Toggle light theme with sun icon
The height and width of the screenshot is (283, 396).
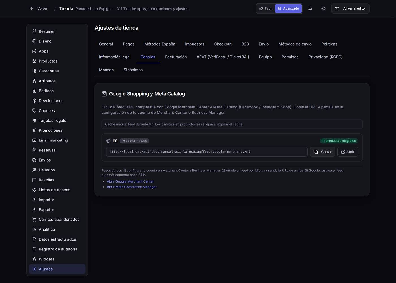[x=323, y=8]
